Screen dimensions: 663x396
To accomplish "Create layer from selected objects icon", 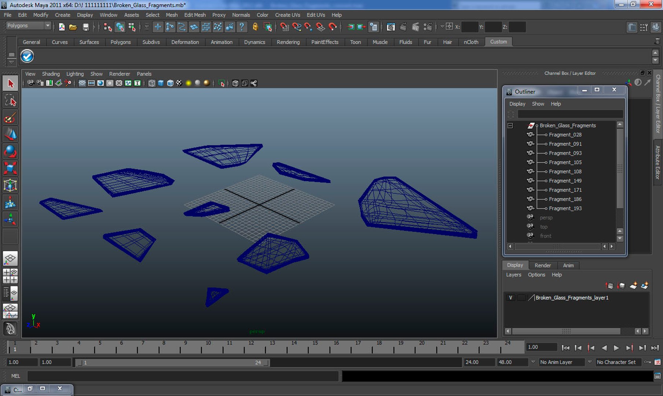I will click(x=645, y=285).
